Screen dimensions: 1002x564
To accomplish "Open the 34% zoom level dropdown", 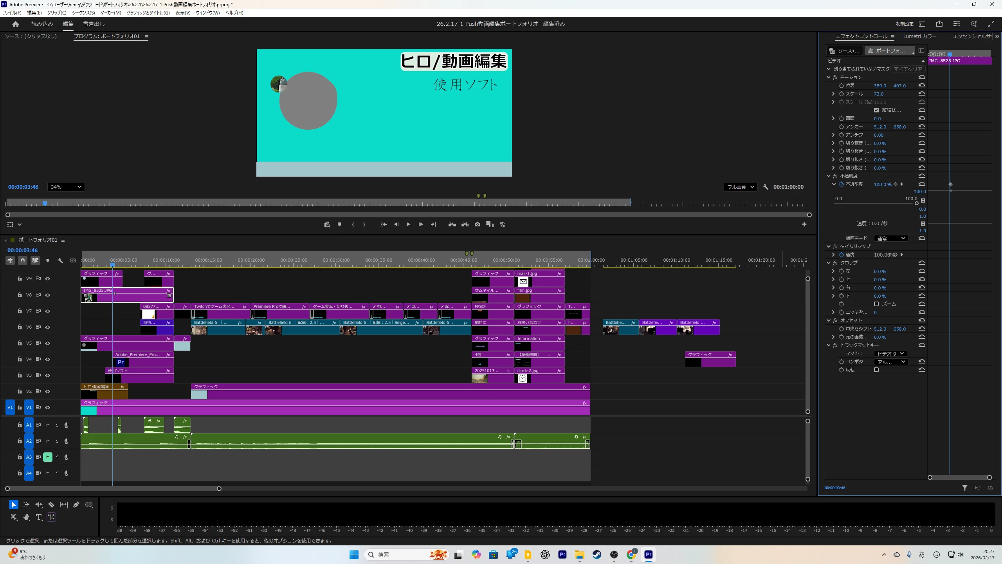I will [66, 187].
